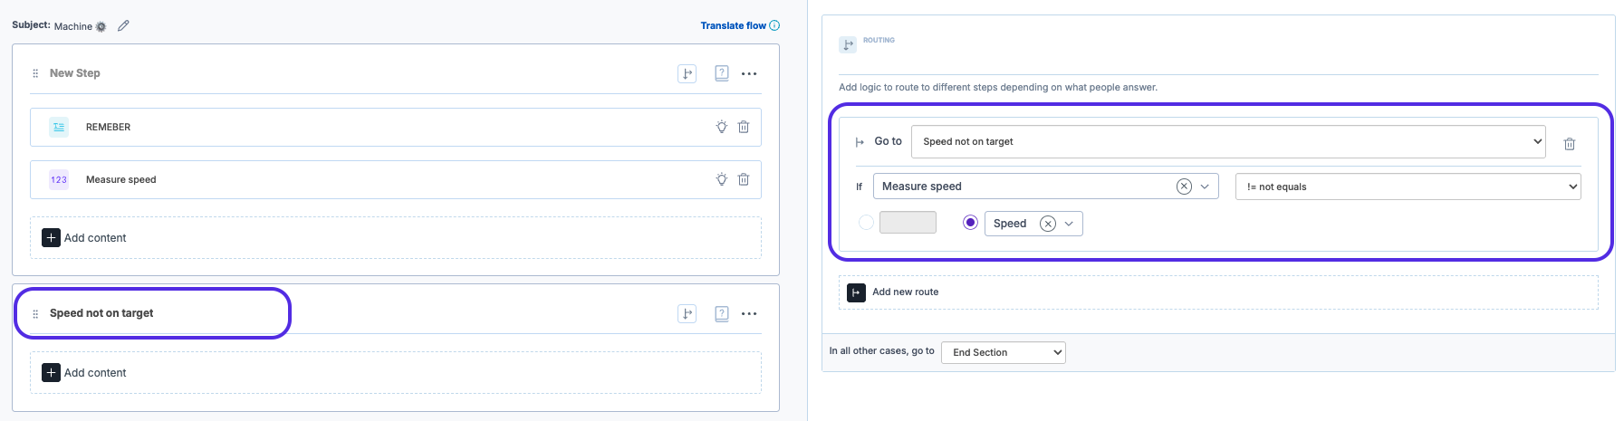Click the greyed value input field

[x=908, y=222]
